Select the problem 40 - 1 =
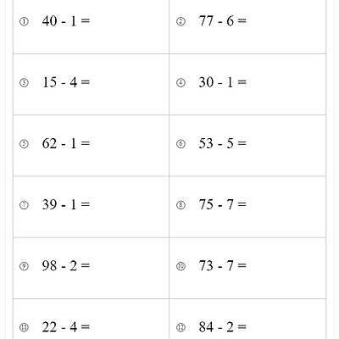The height and width of the screenshot is (339, 339). click(x=66, y=21)
